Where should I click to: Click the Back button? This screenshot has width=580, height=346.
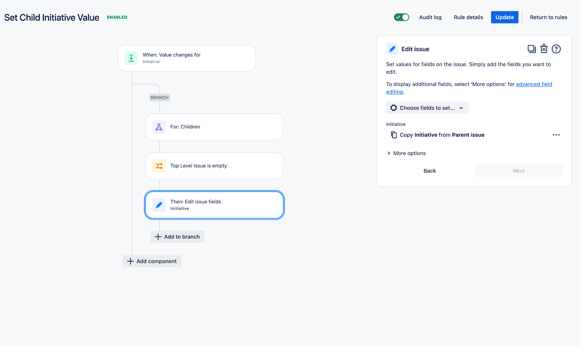430,171
